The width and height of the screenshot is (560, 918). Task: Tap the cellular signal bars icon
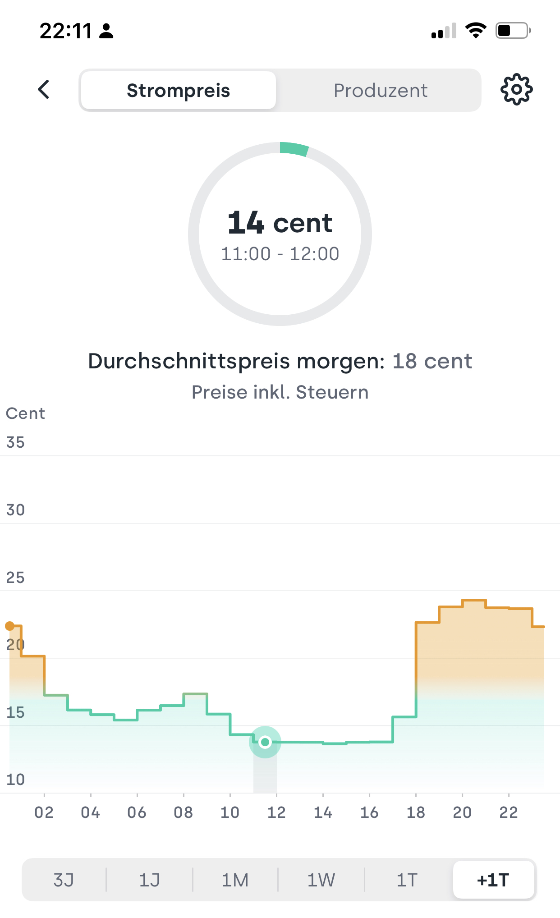point(444,31)
